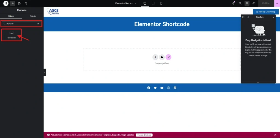Open the Finder search icon in top bar
The width and height of the screenshot is (280, 138).
(240, 3)
